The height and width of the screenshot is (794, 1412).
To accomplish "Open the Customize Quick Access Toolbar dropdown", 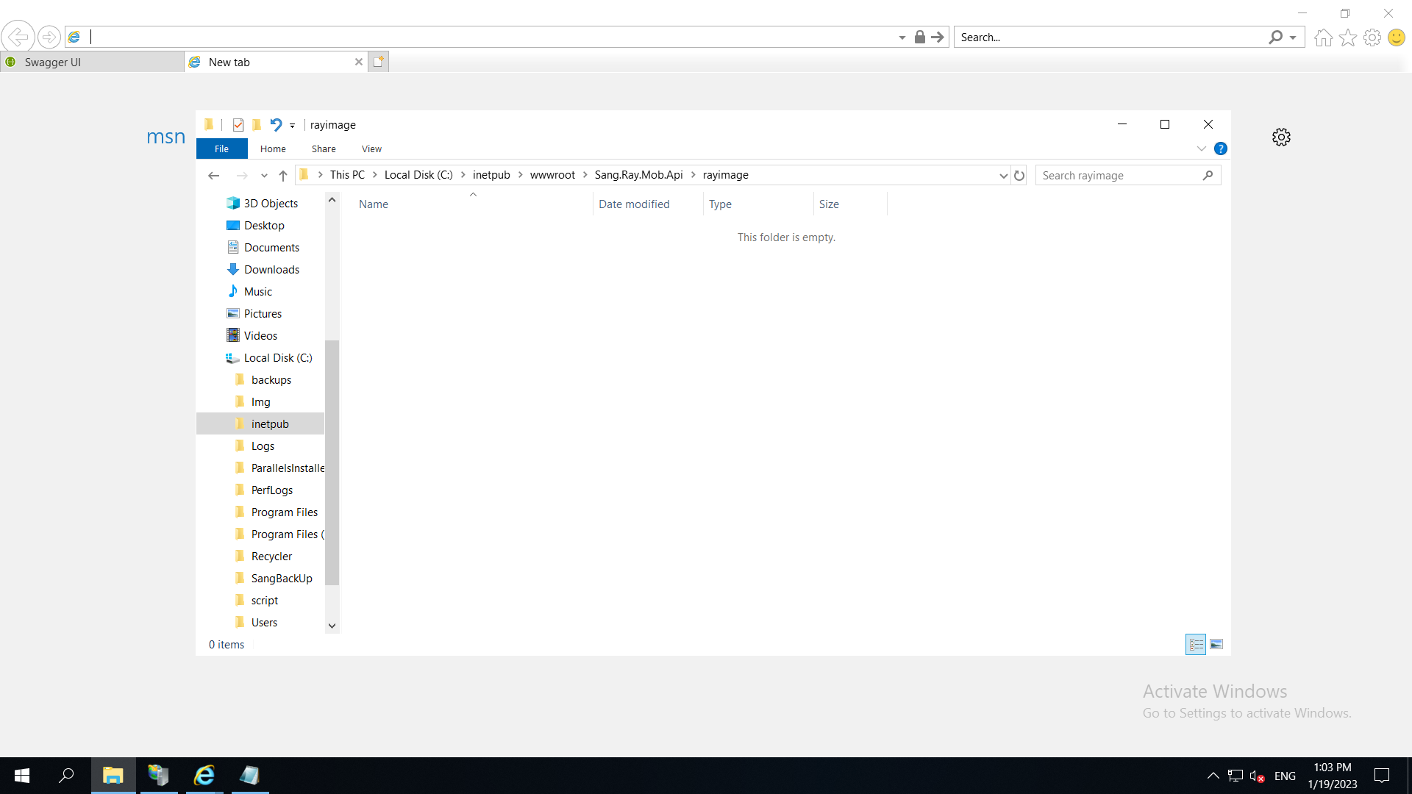I will point(293,126).
